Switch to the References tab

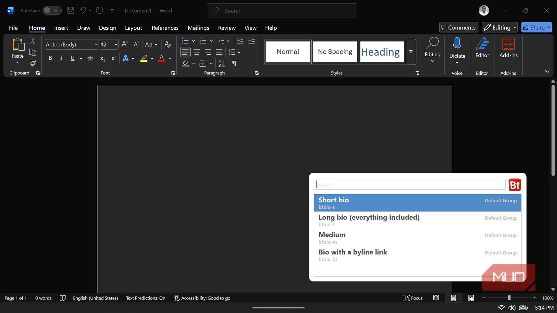165,28
